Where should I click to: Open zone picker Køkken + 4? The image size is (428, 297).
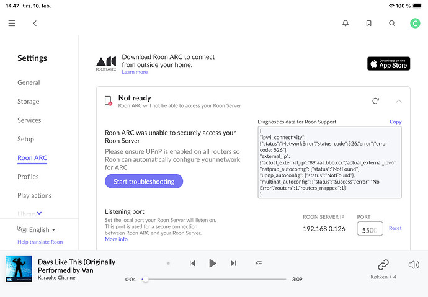point(383,269)
